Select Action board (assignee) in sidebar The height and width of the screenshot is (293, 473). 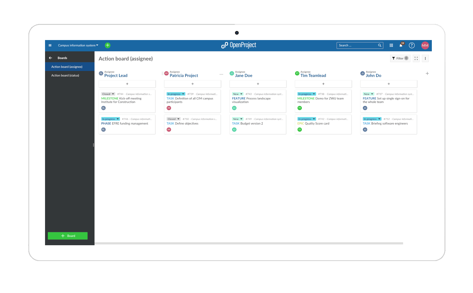pyautogui.click(x=67, y=67)
